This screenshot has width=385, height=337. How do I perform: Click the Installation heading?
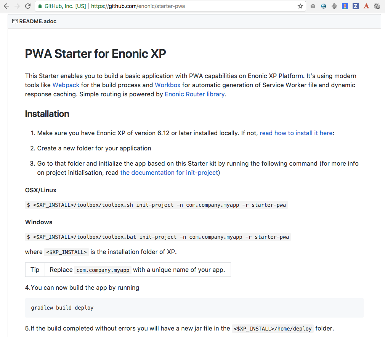(x=47, y=114)
